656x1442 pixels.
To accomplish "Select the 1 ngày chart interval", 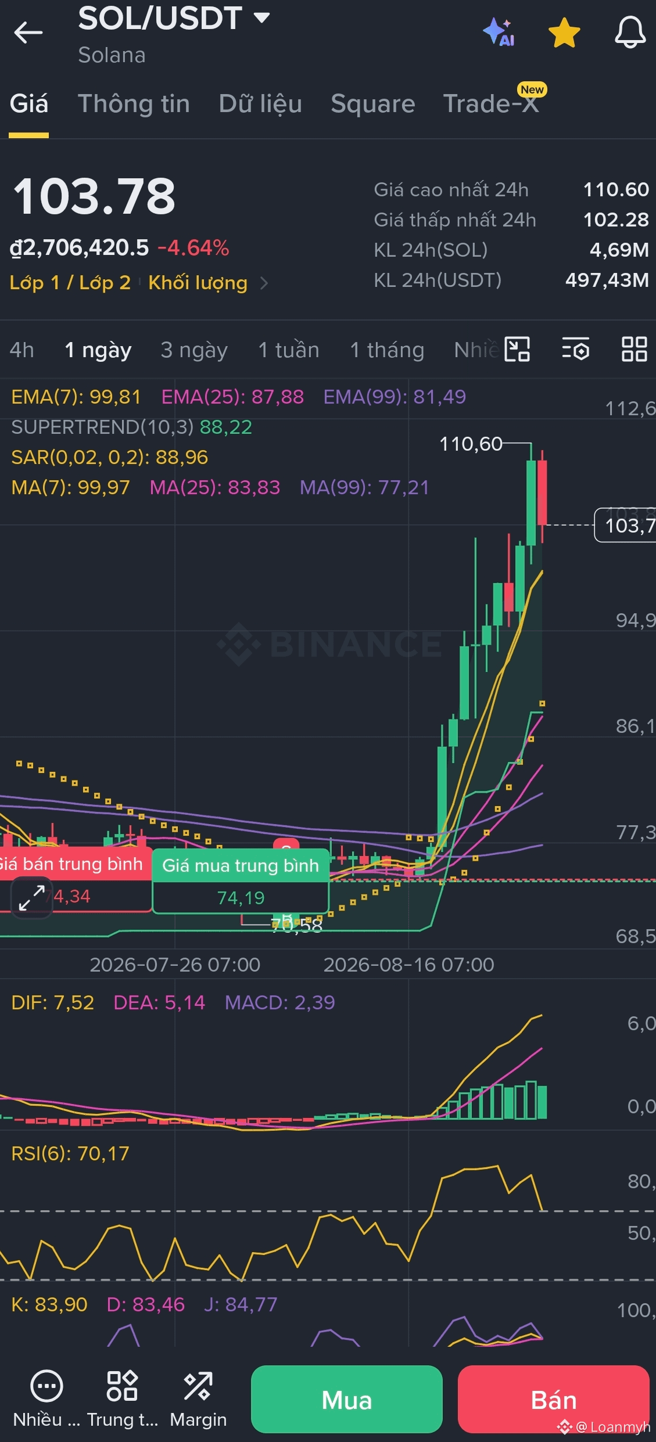I will pyautogui.click(x=98, y=350).
